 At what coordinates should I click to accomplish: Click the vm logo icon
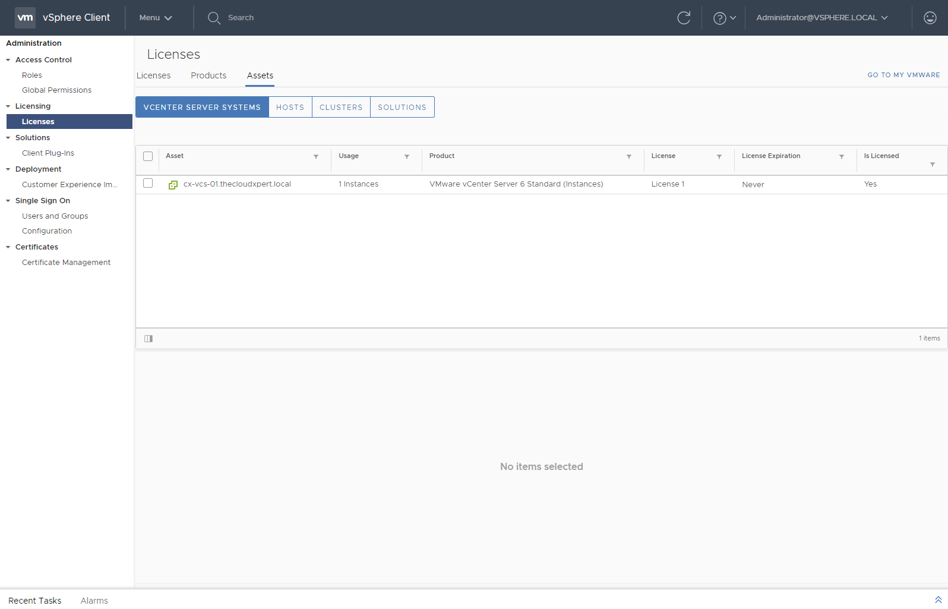click(25, 18)
